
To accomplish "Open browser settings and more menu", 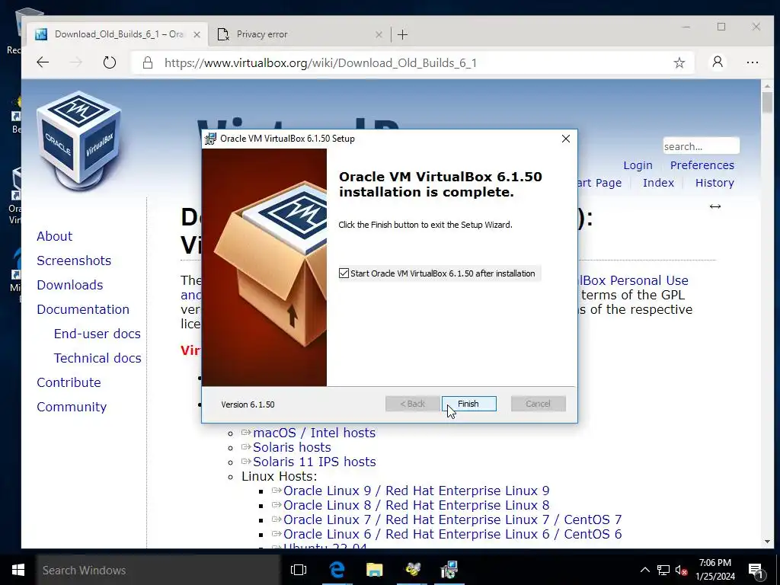I will coord(753,62).
